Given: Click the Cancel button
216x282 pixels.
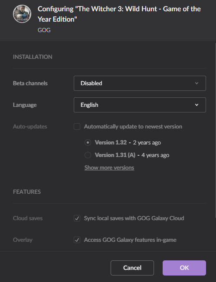Looking at the screenshot, I should point(132,268).
